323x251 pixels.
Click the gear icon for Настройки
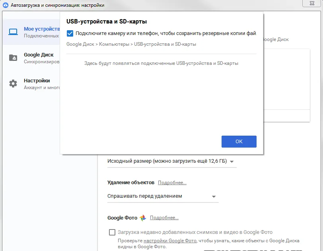[x=13, y=84]
